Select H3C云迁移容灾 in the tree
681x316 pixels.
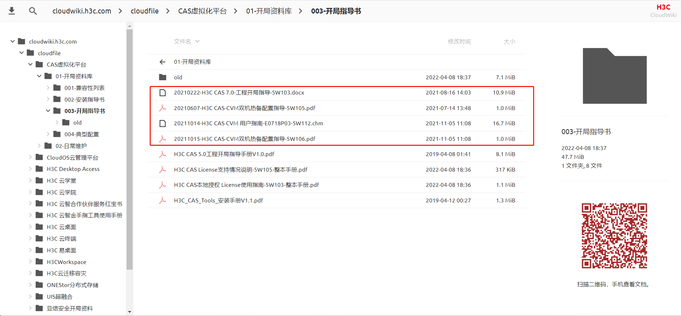click(x=66, y=273)
